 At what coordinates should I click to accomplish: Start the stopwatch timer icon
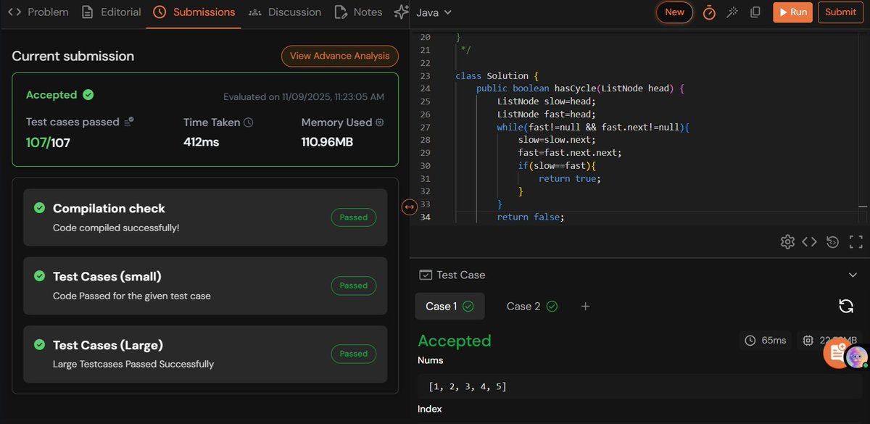point(710,12)
